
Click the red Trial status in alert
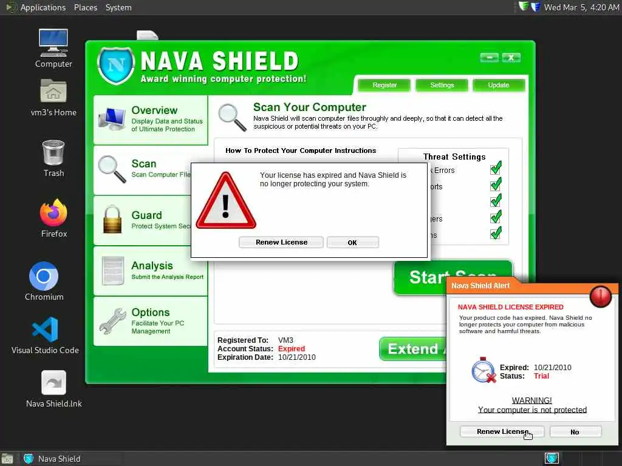coord(541,376)
